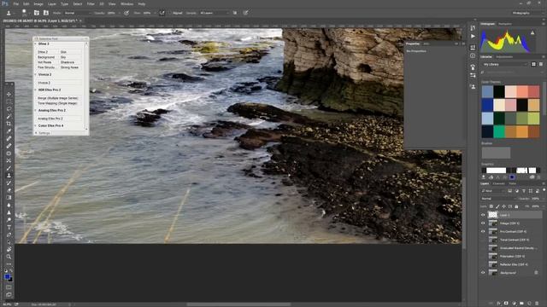Collapse the Color Efex Pro 4 section

(35, 125)
